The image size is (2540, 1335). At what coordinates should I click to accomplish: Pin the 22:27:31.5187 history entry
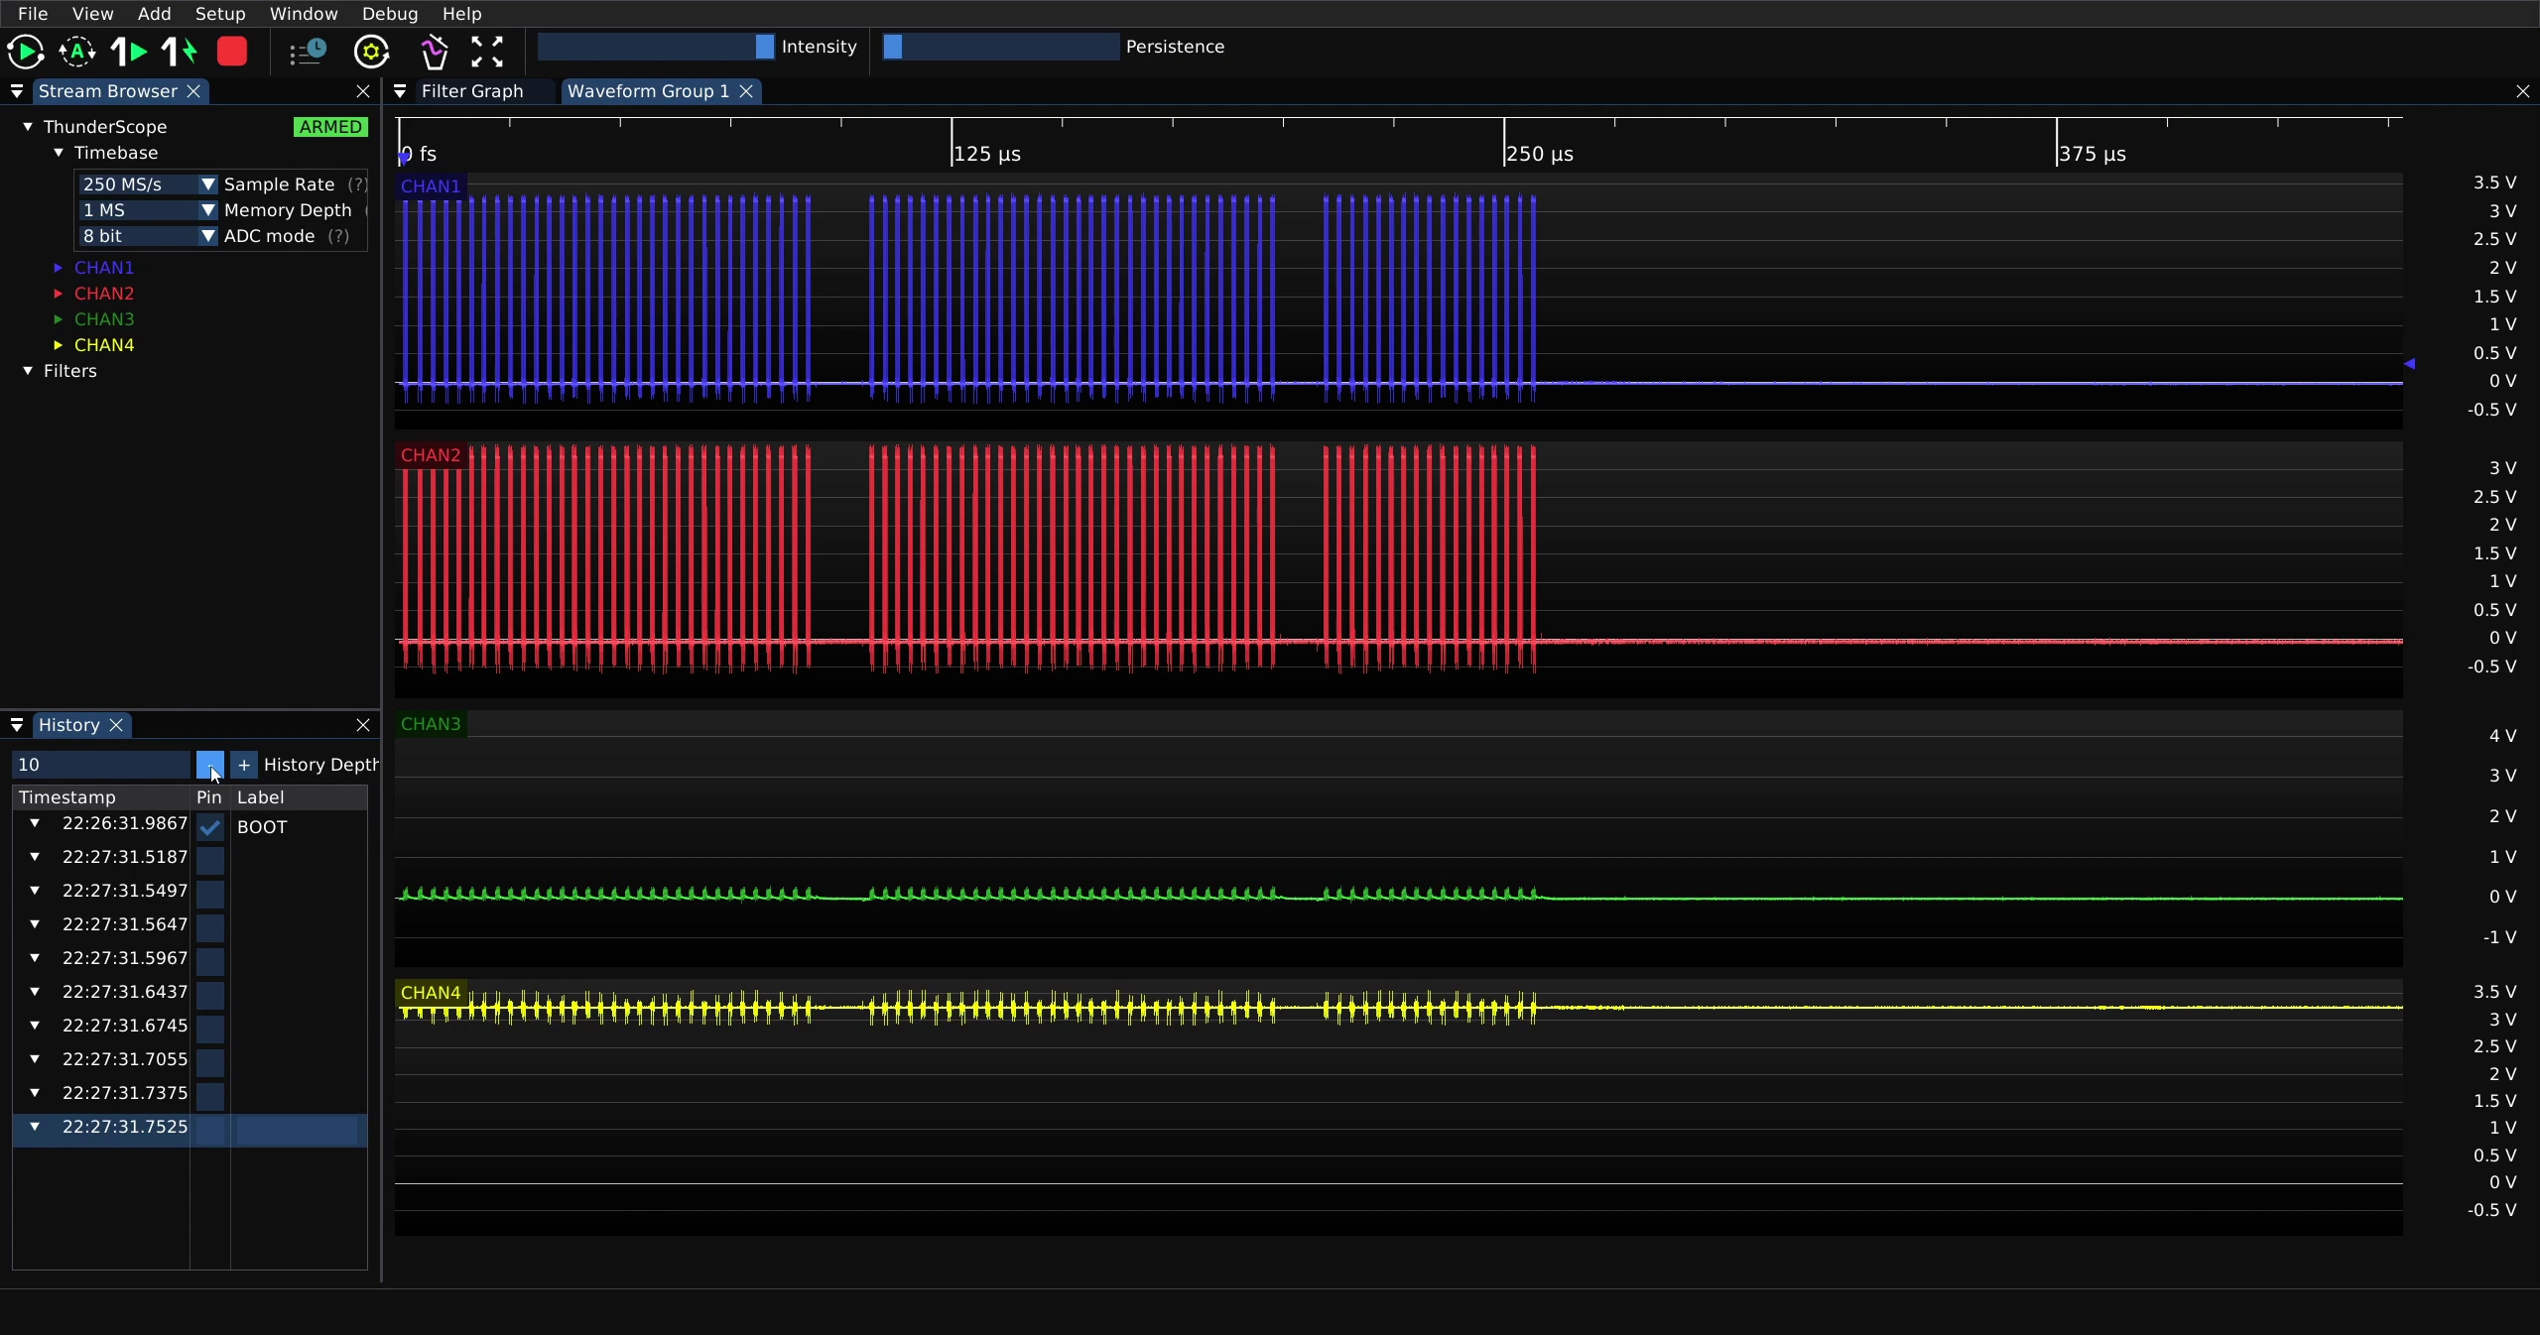click(210, 861)
